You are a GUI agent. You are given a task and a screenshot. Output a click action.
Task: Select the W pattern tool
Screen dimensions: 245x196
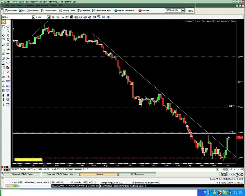(8, 63)
